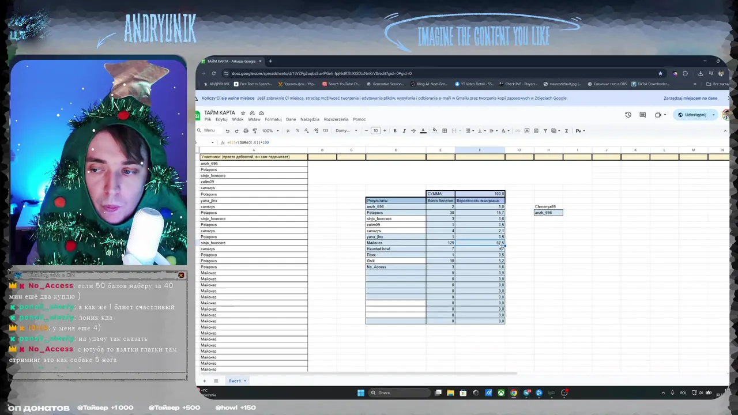Open the font family dropdown

[347, 131]
